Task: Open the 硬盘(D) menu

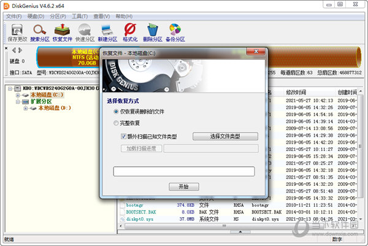Action: coord(36,17)
